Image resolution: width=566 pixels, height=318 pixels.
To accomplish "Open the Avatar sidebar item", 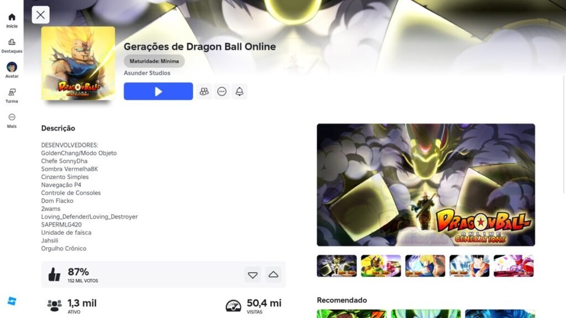I will pyautogui.click(x=12, y=70).
